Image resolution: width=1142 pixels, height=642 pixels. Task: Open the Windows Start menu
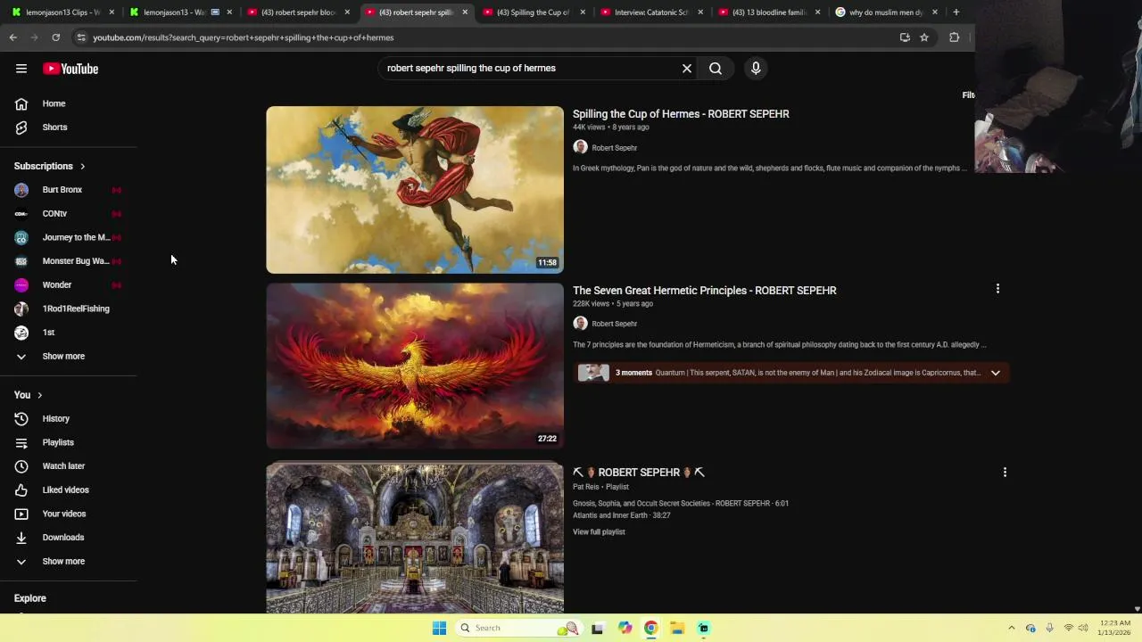pyautogui.click(x=439, y=628)
